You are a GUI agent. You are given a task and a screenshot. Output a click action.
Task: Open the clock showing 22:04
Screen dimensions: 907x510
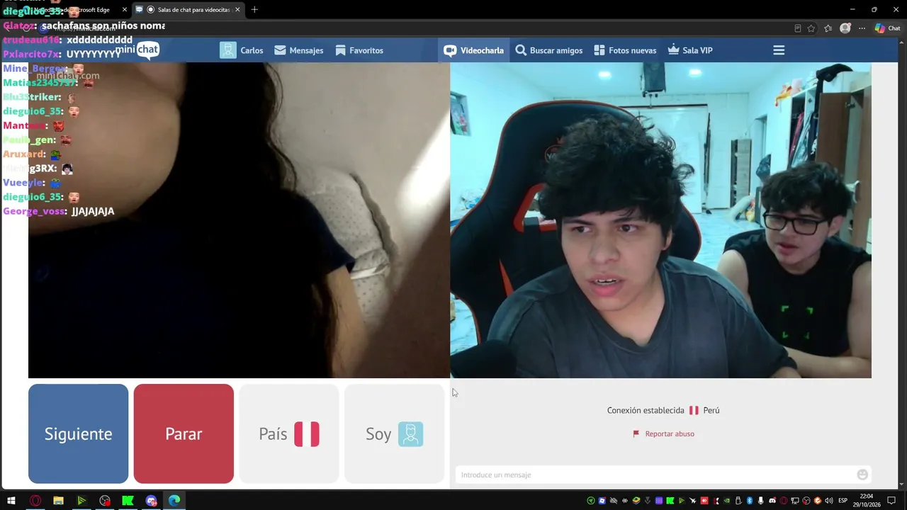point(867,501)
